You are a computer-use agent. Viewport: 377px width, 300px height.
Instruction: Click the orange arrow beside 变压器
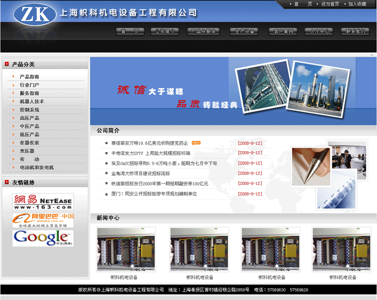(x=13, y=151)
